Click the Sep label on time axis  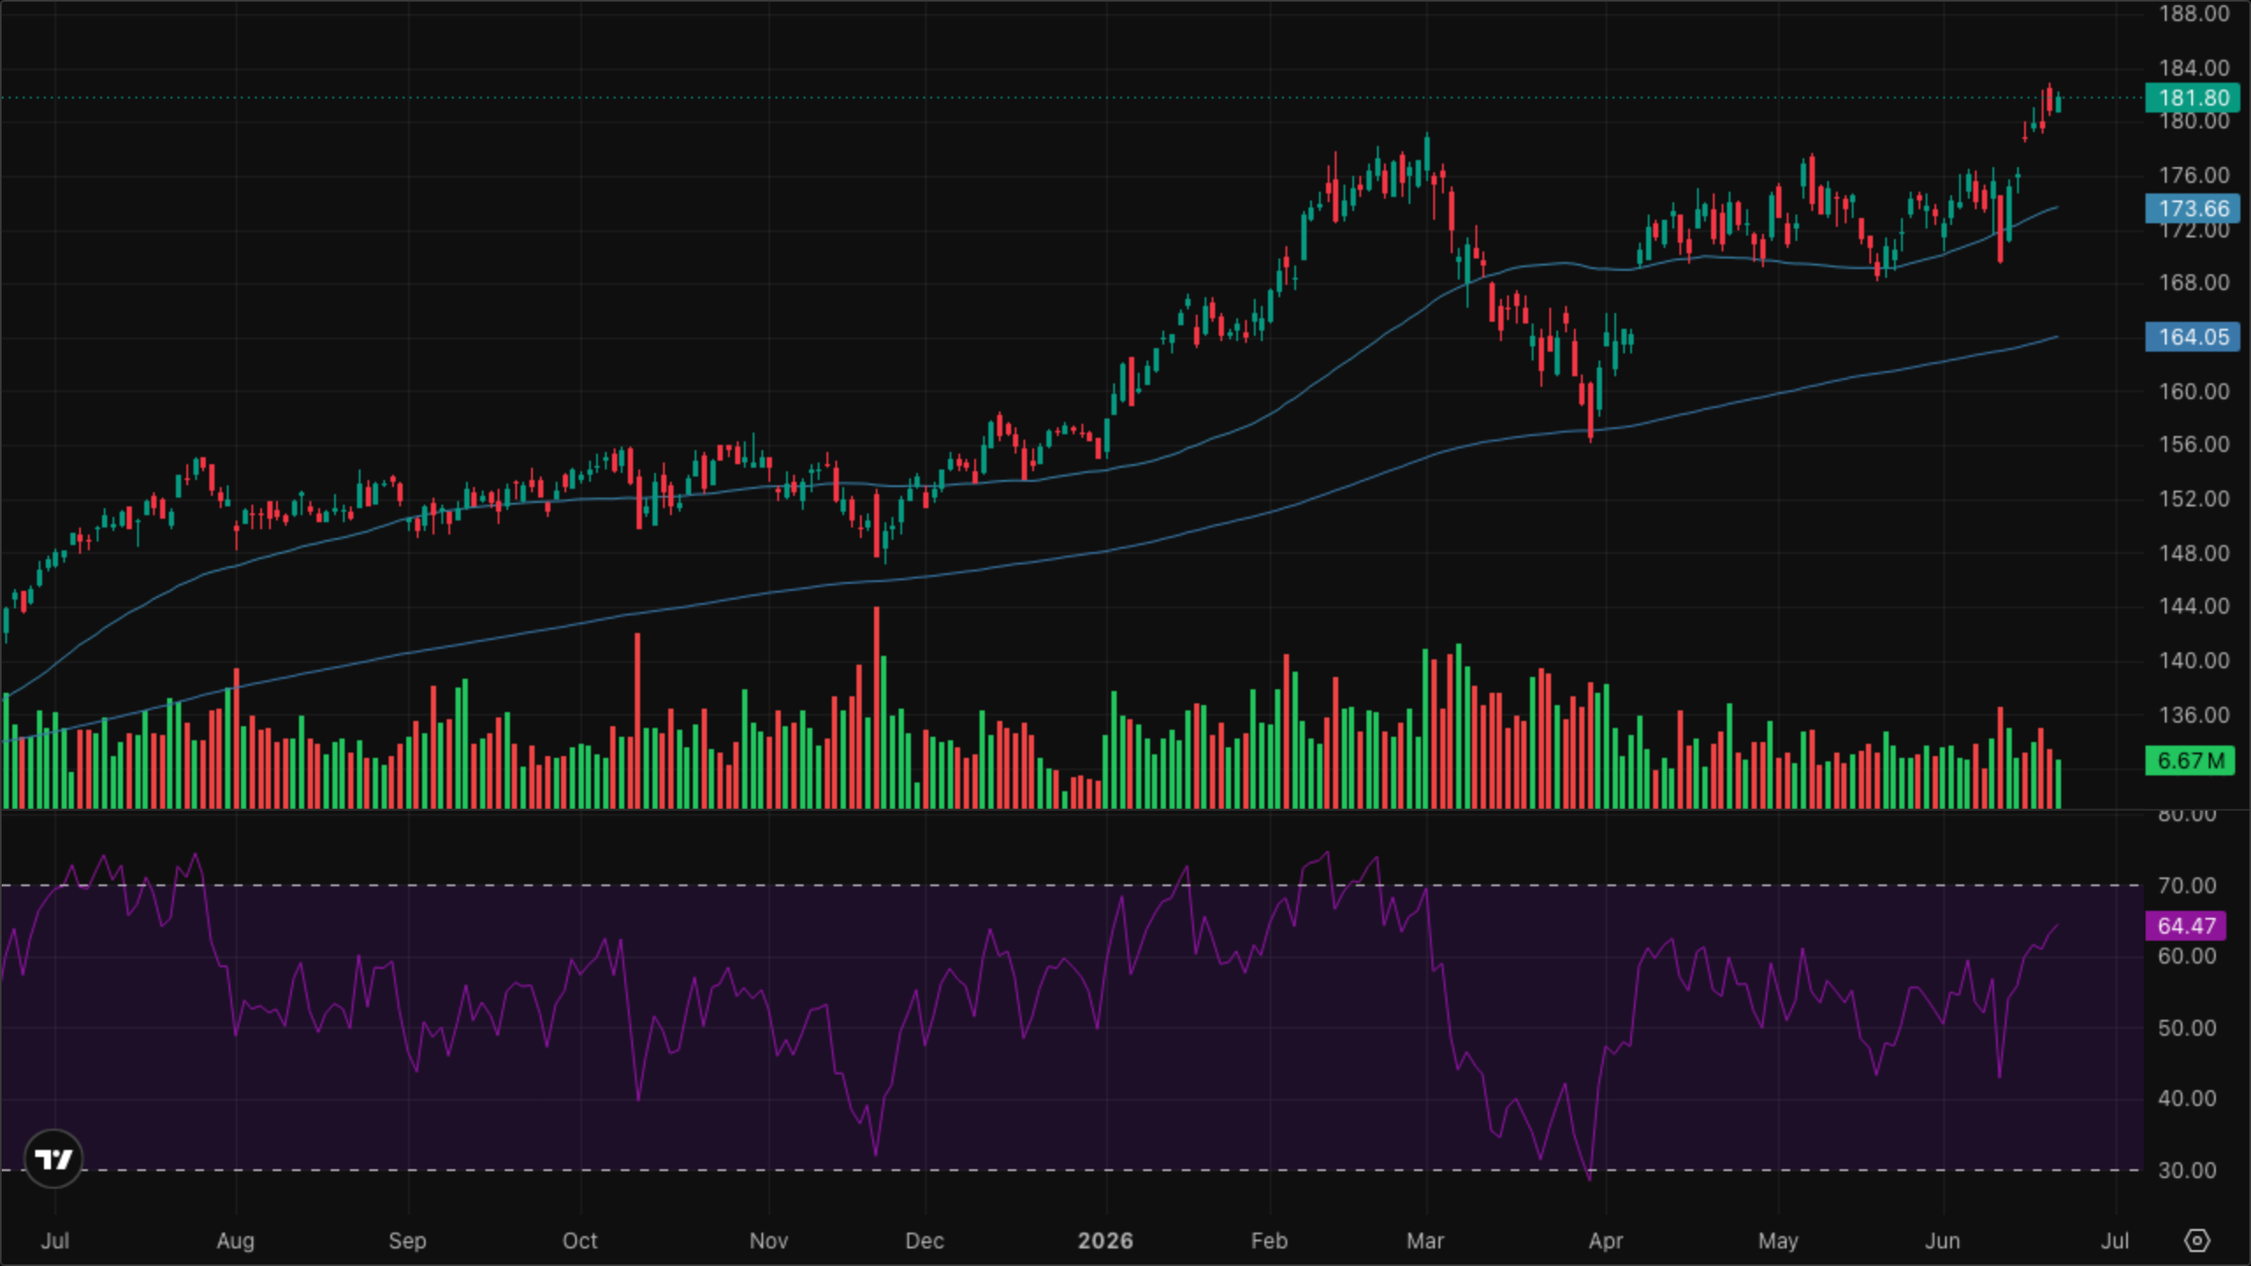[x=407, y=1241]
